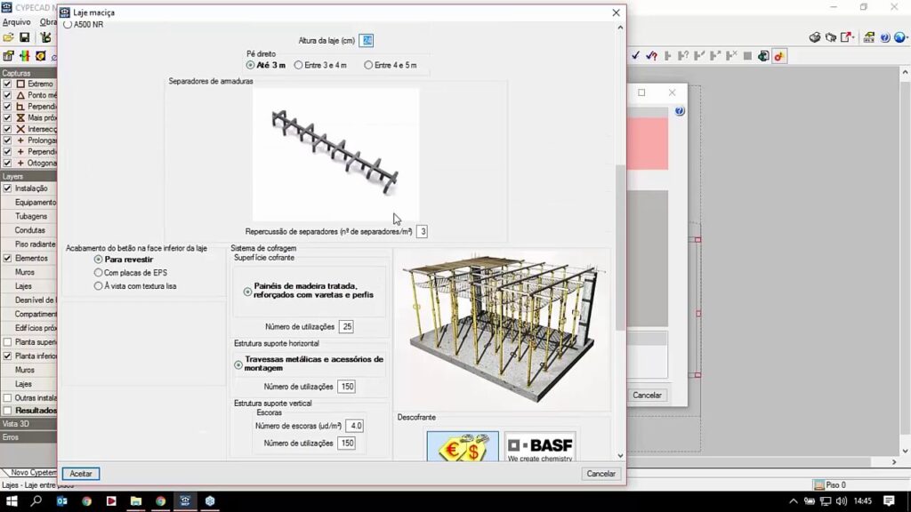Click the Altura da laje input field

[367, 41]
